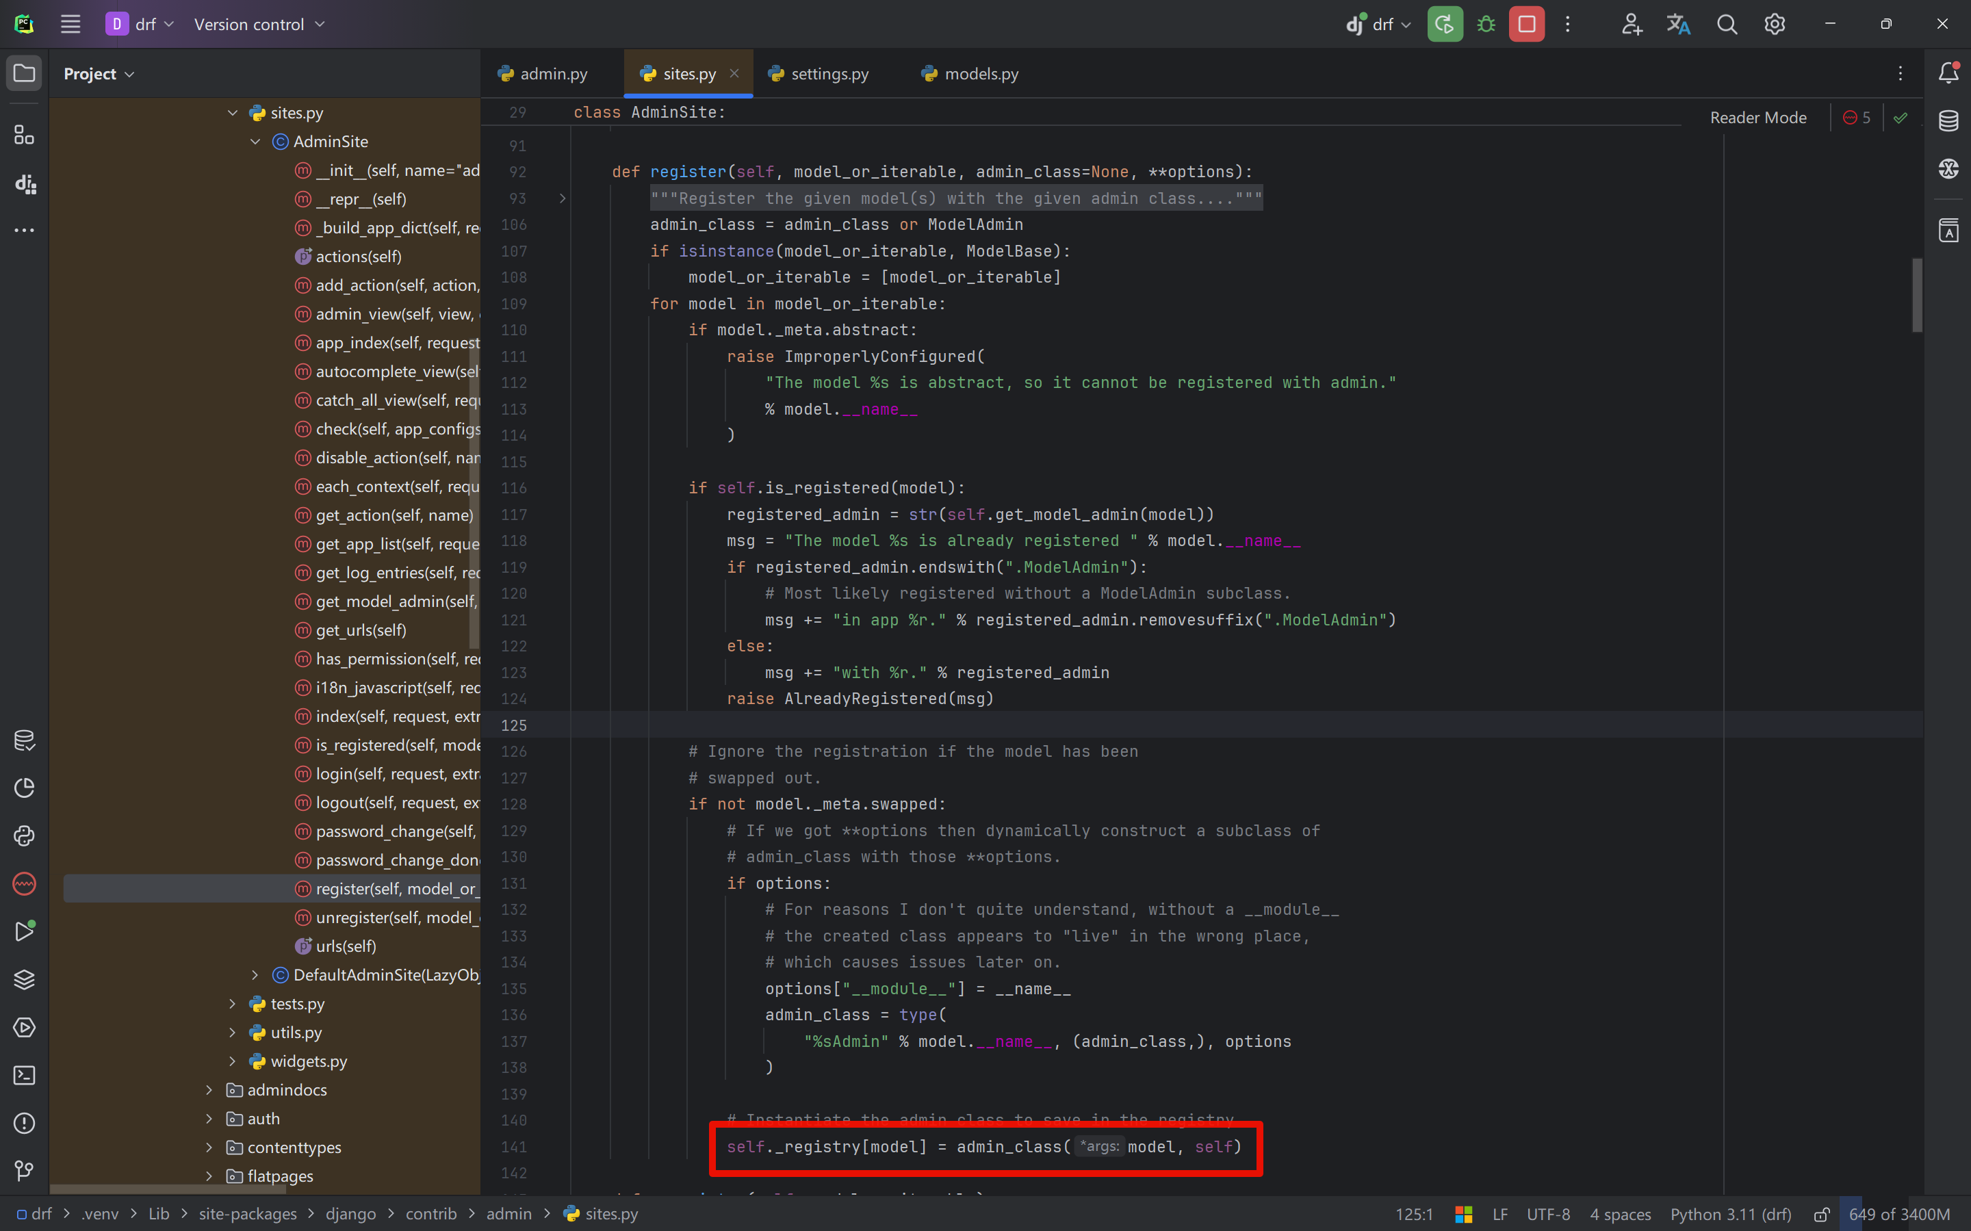The image size is (1971, 1231).
Task: Toggle Reader Mode in editor
Action: tap(1757, 118)
